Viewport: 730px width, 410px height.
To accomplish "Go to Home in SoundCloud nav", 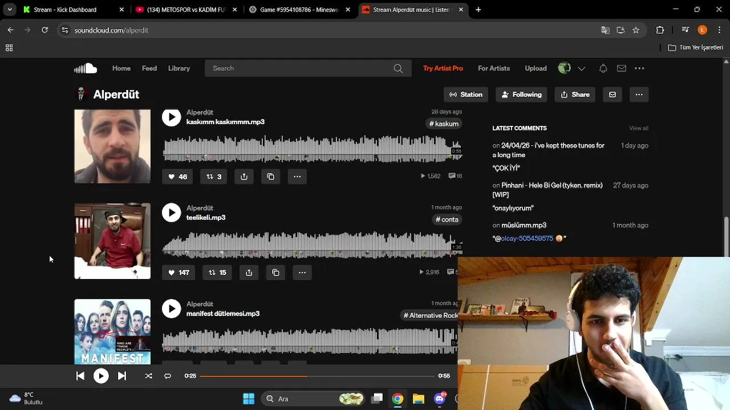I will (x=121, y=68).
